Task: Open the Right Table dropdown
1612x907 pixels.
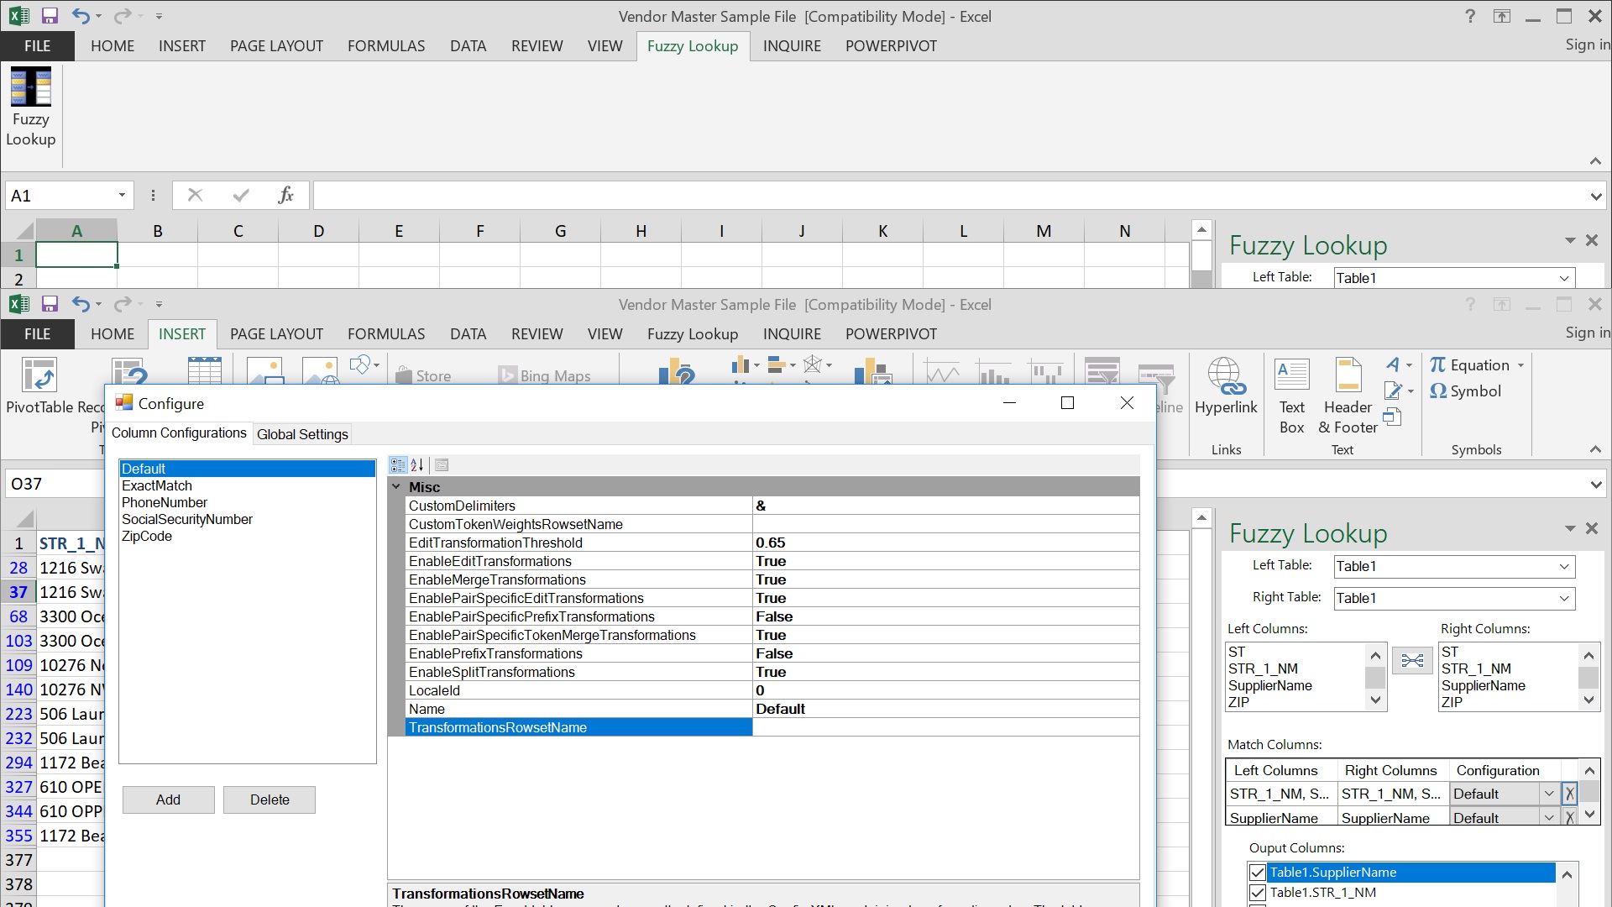Action: point(1564,598)
